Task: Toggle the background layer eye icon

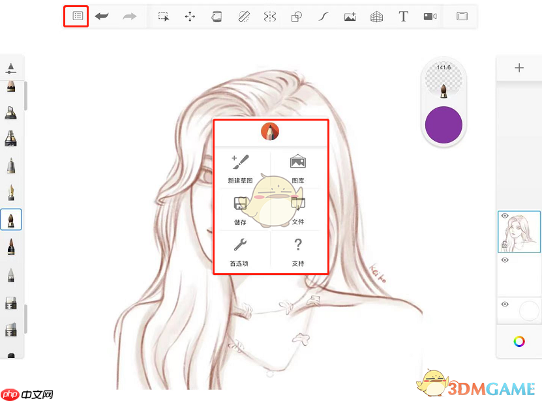Action: (x=505, y=304)
